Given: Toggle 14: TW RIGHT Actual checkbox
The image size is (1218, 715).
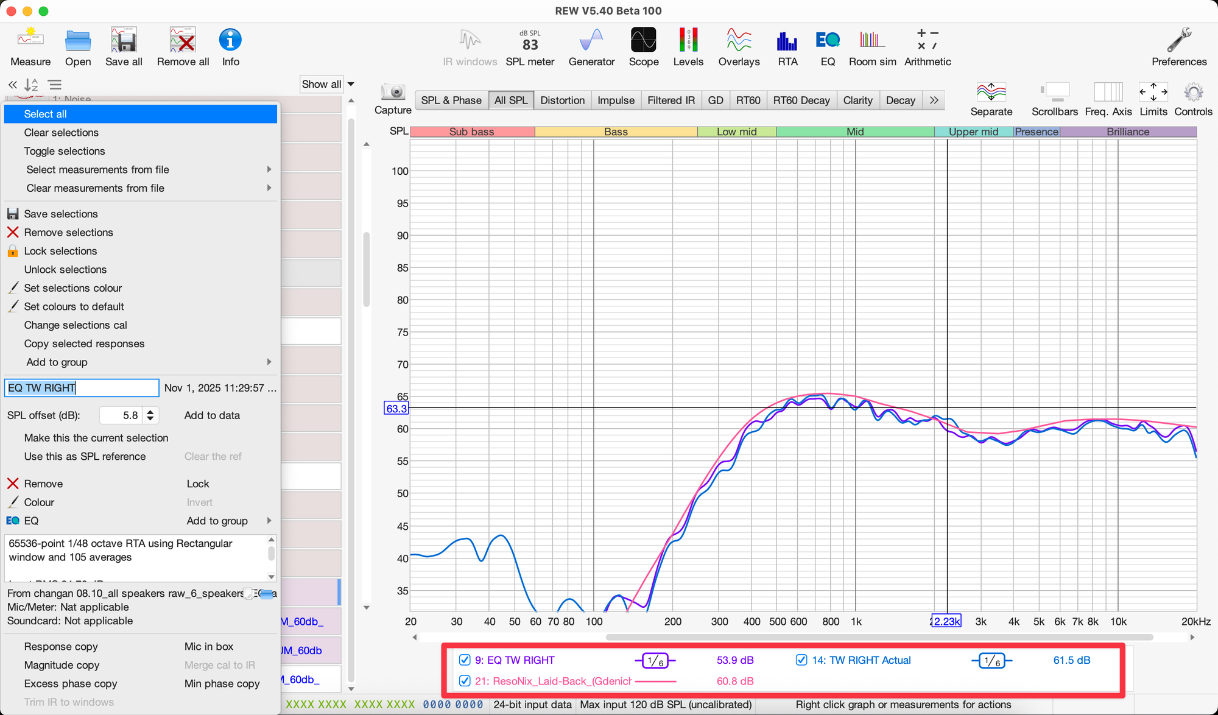Looking at the screenshot, I should click(x=801, y=660).
